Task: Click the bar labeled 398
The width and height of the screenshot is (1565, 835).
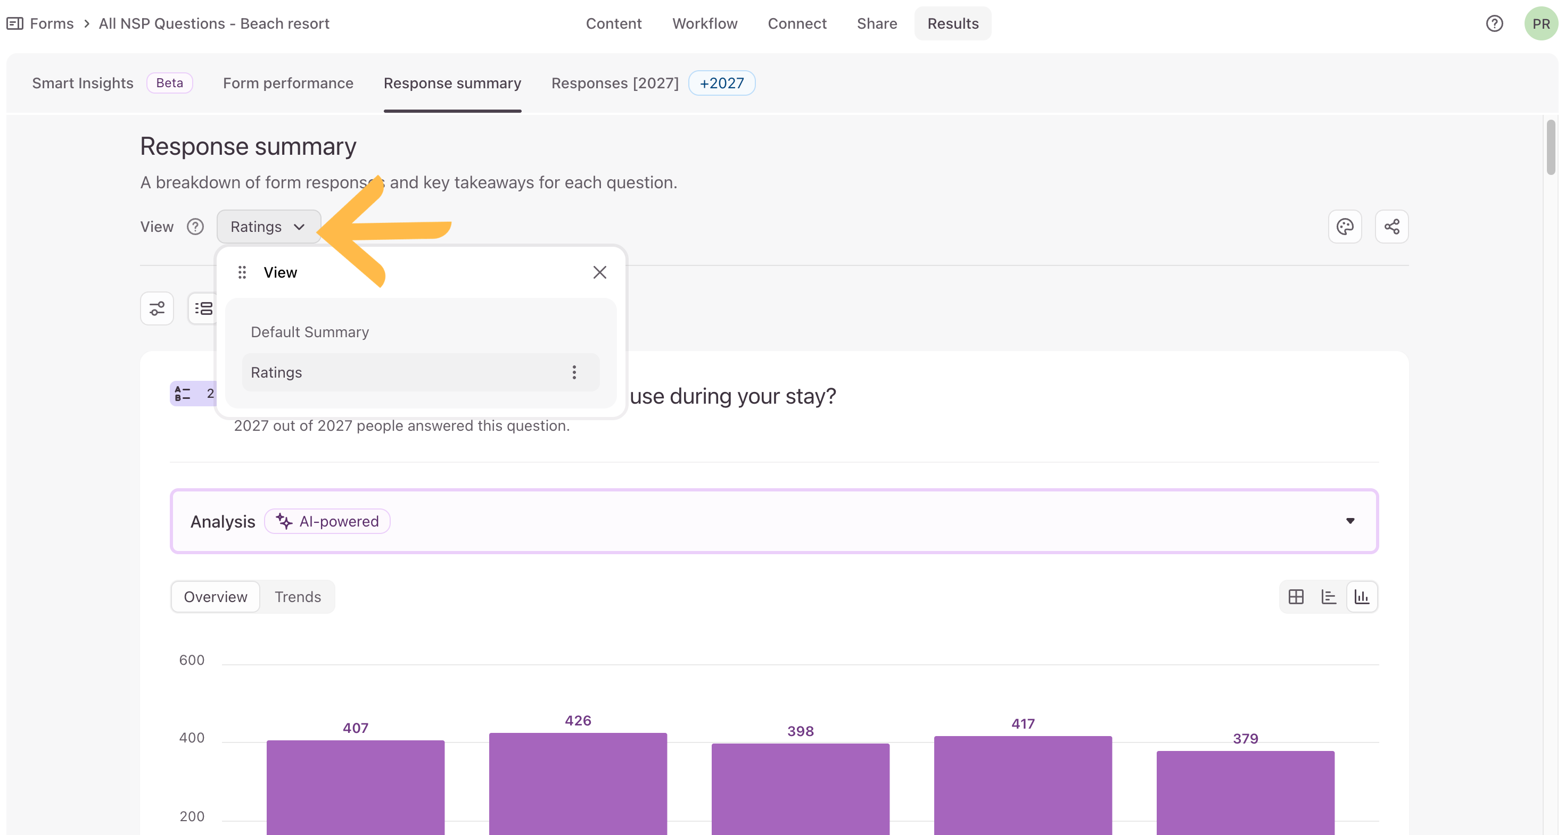Action: [x=801, y=789]
